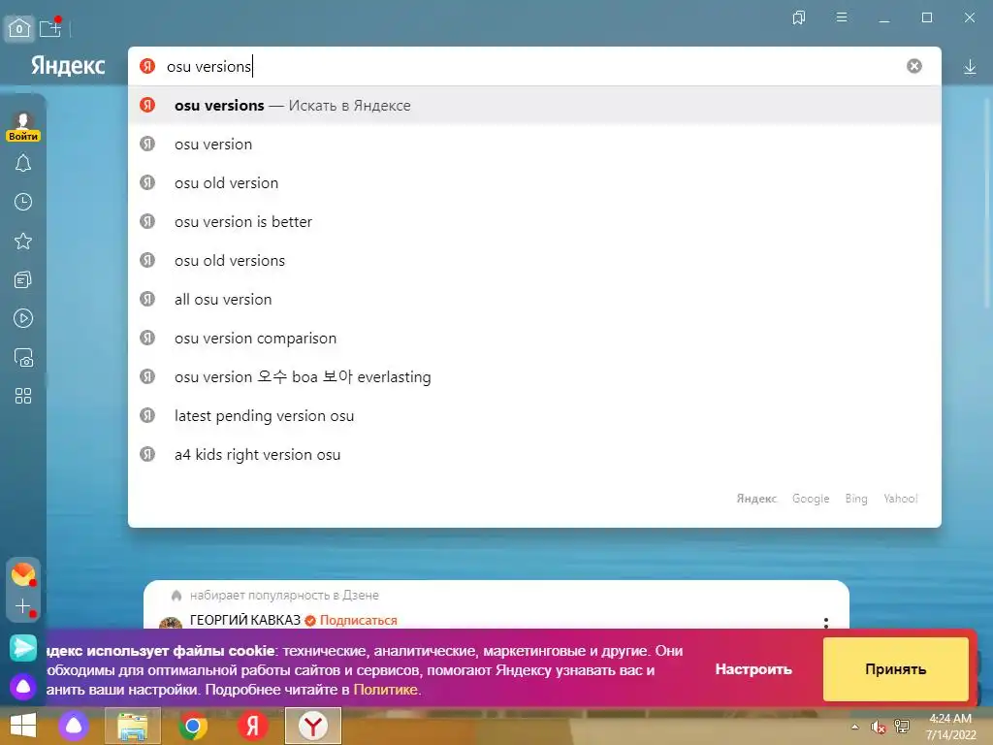The width and height of the screenshot is (993, 745).
Task: Click Настроить in cookie banner
Action: coord(753,669)
